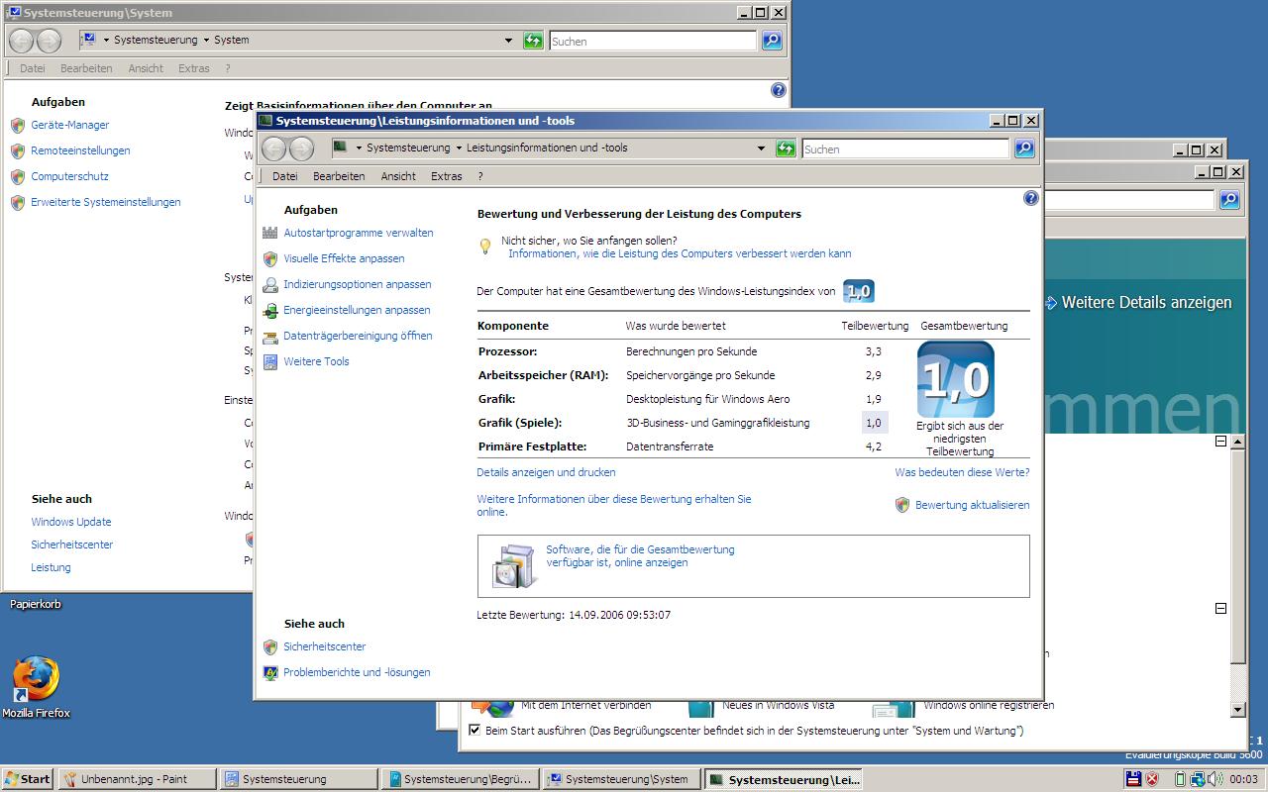This screenshot has width=1268, height=792.
Task: Click the help icon in Leistungsinformationen window
Action: [x=1030, y=198]
